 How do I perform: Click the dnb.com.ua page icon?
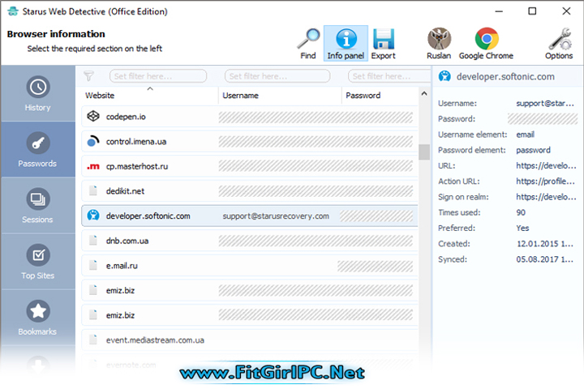point(93,241)
